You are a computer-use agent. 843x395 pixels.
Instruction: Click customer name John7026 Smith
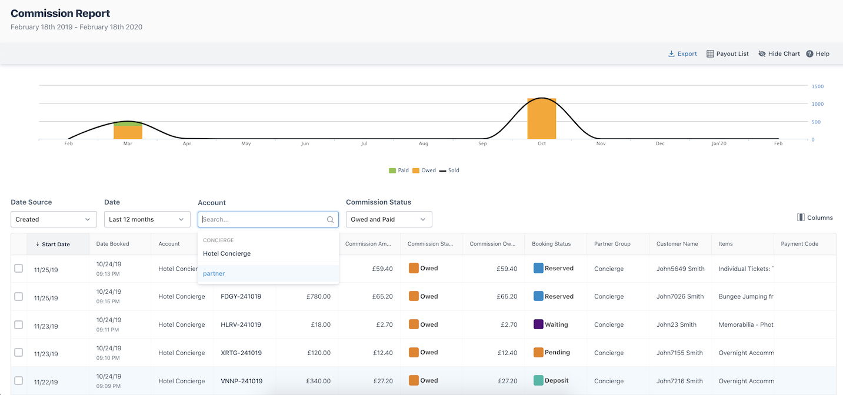(680, 297)
